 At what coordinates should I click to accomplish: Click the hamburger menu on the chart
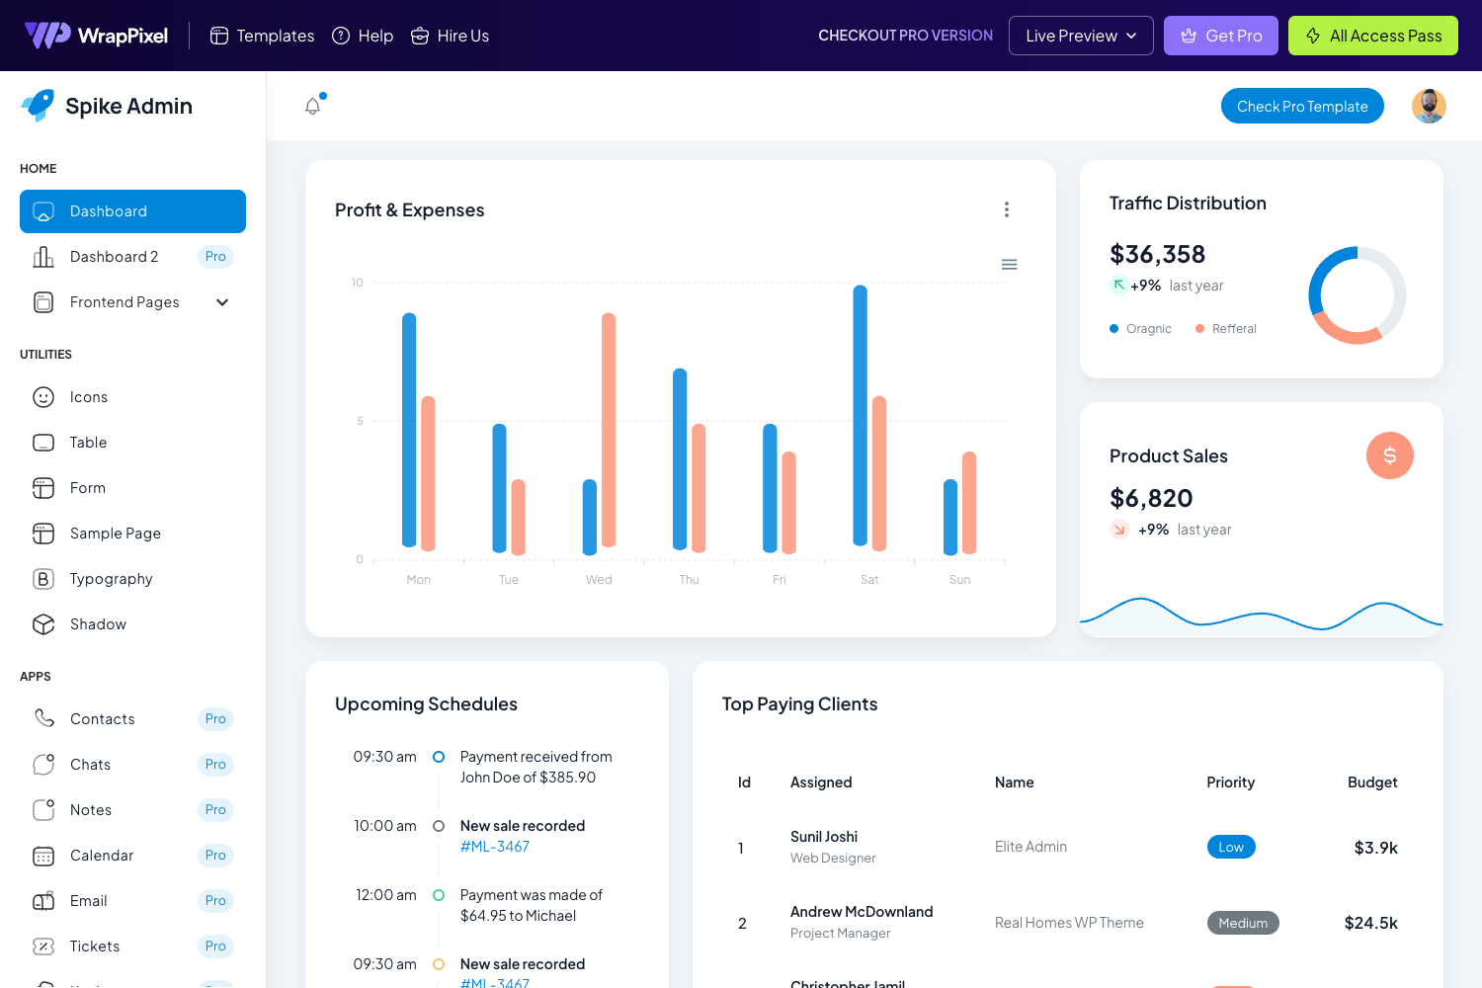[x=1009, y=265]
